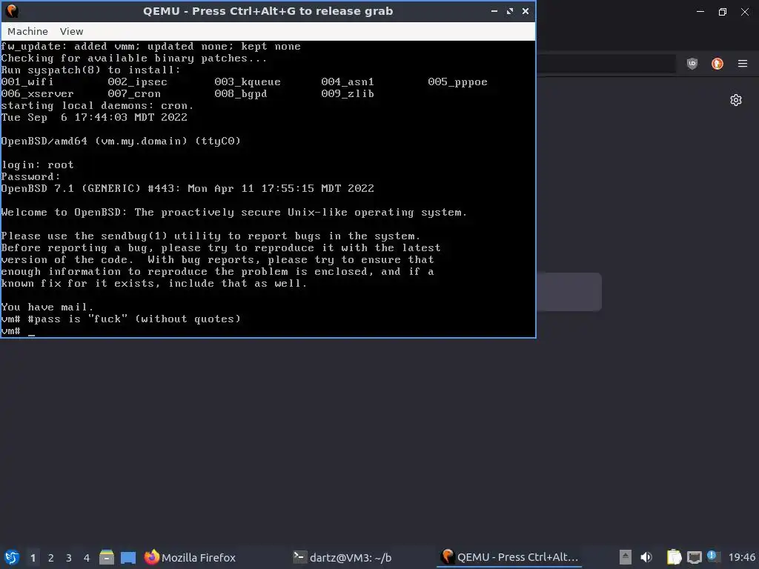
Task: Restore the Firefox window size
Action: click(x=722, y=12)
